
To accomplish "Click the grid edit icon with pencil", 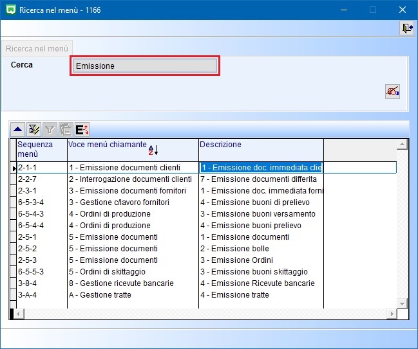I will point(34,129).
